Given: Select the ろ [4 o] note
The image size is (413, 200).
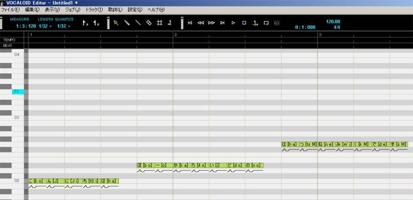Looking at the screenshot, I should click(200, 165).
